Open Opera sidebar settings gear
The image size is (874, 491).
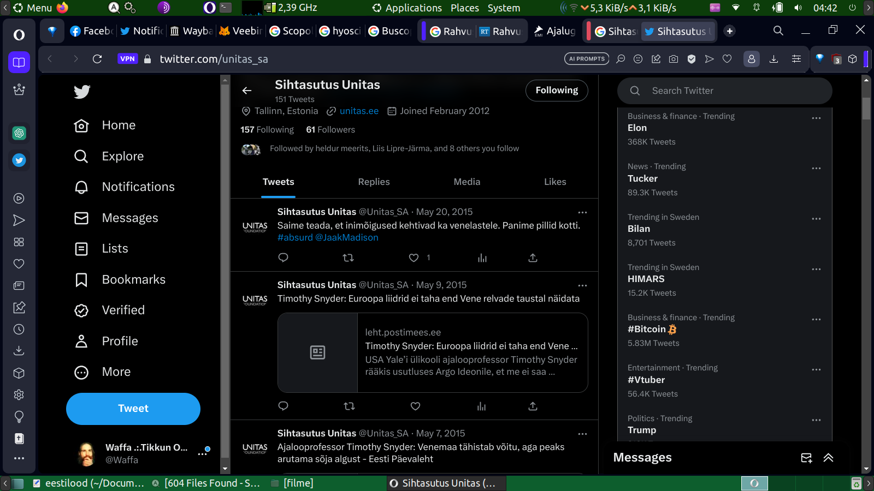pyautogui.click(x=19, y=395)
